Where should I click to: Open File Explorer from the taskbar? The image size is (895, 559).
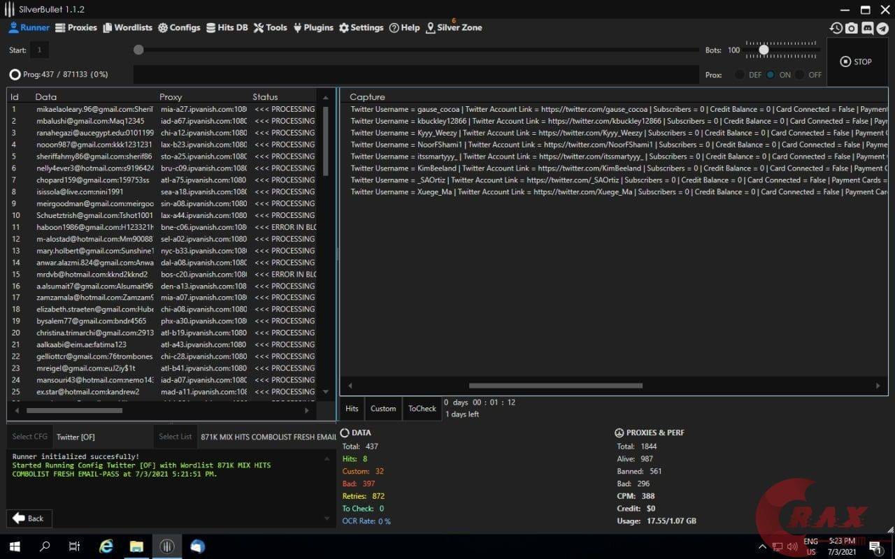pos(136,546)
